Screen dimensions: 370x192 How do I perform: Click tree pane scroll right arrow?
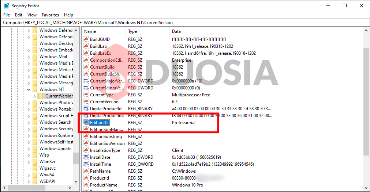click(70, 188)
